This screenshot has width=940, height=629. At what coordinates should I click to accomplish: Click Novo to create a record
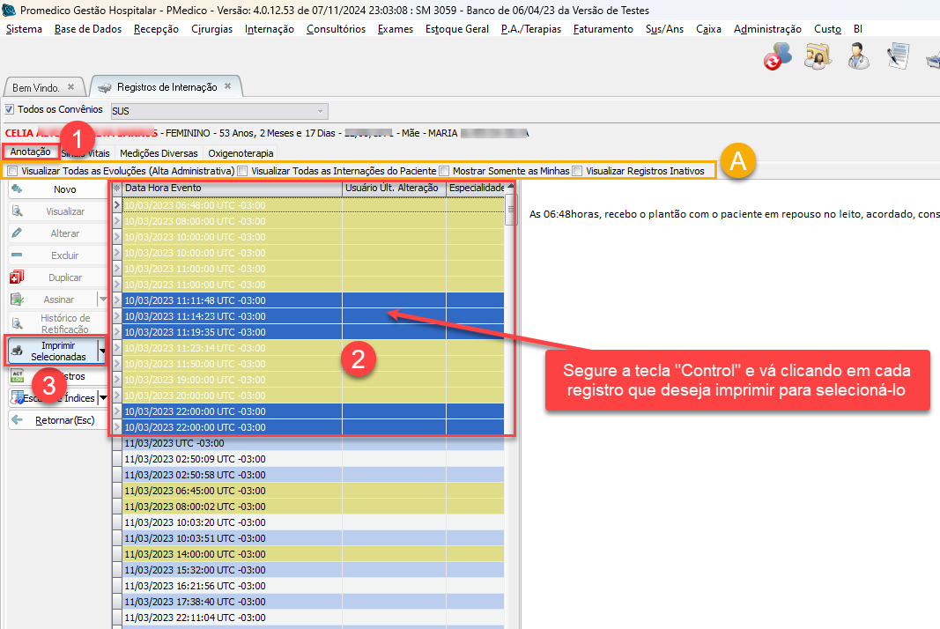click(x=57, y=189)
